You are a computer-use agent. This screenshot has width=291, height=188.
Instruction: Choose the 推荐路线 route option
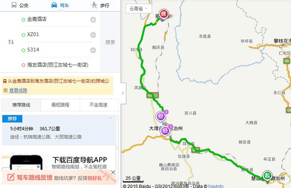pyautogui.click(x=21, y=105)
